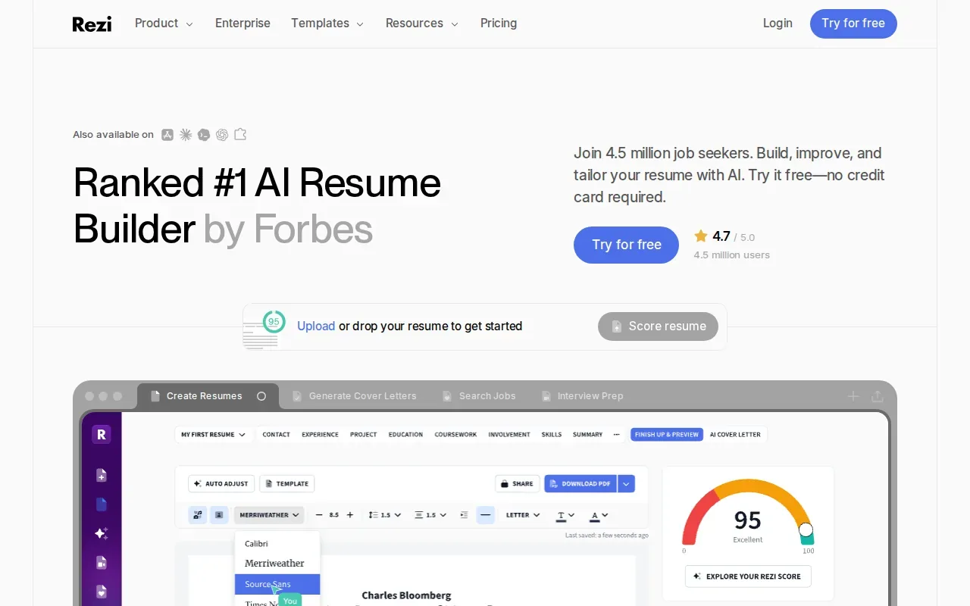The width and height of the screenshot is (970, 606).
Task: Open the My First Resume dropdown
Action: point(213,435)
